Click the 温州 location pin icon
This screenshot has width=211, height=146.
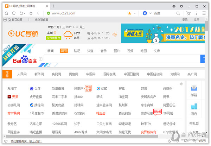[55, 33]
